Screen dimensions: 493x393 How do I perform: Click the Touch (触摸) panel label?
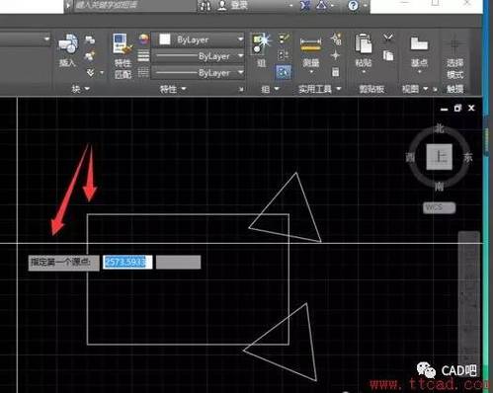coord(455,89)
